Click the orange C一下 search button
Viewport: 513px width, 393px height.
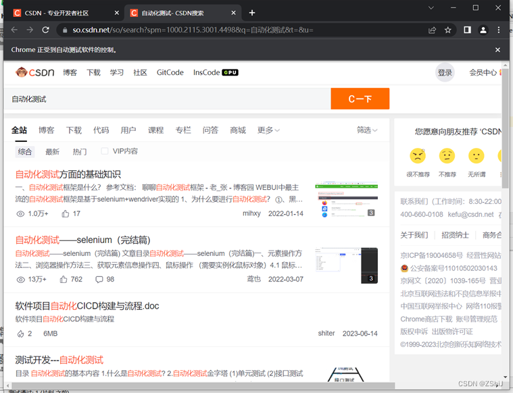tap(360, 99)
